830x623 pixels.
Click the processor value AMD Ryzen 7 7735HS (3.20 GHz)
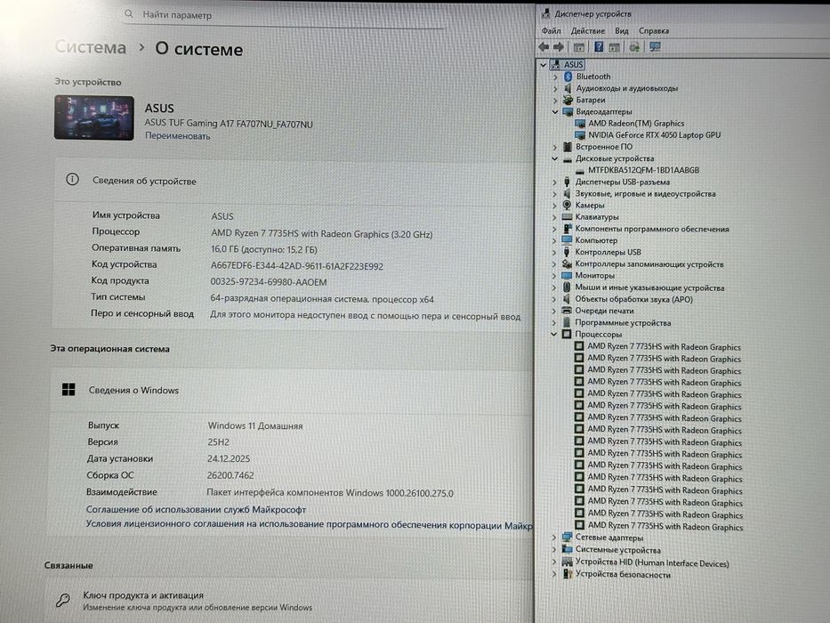[321, 233]
